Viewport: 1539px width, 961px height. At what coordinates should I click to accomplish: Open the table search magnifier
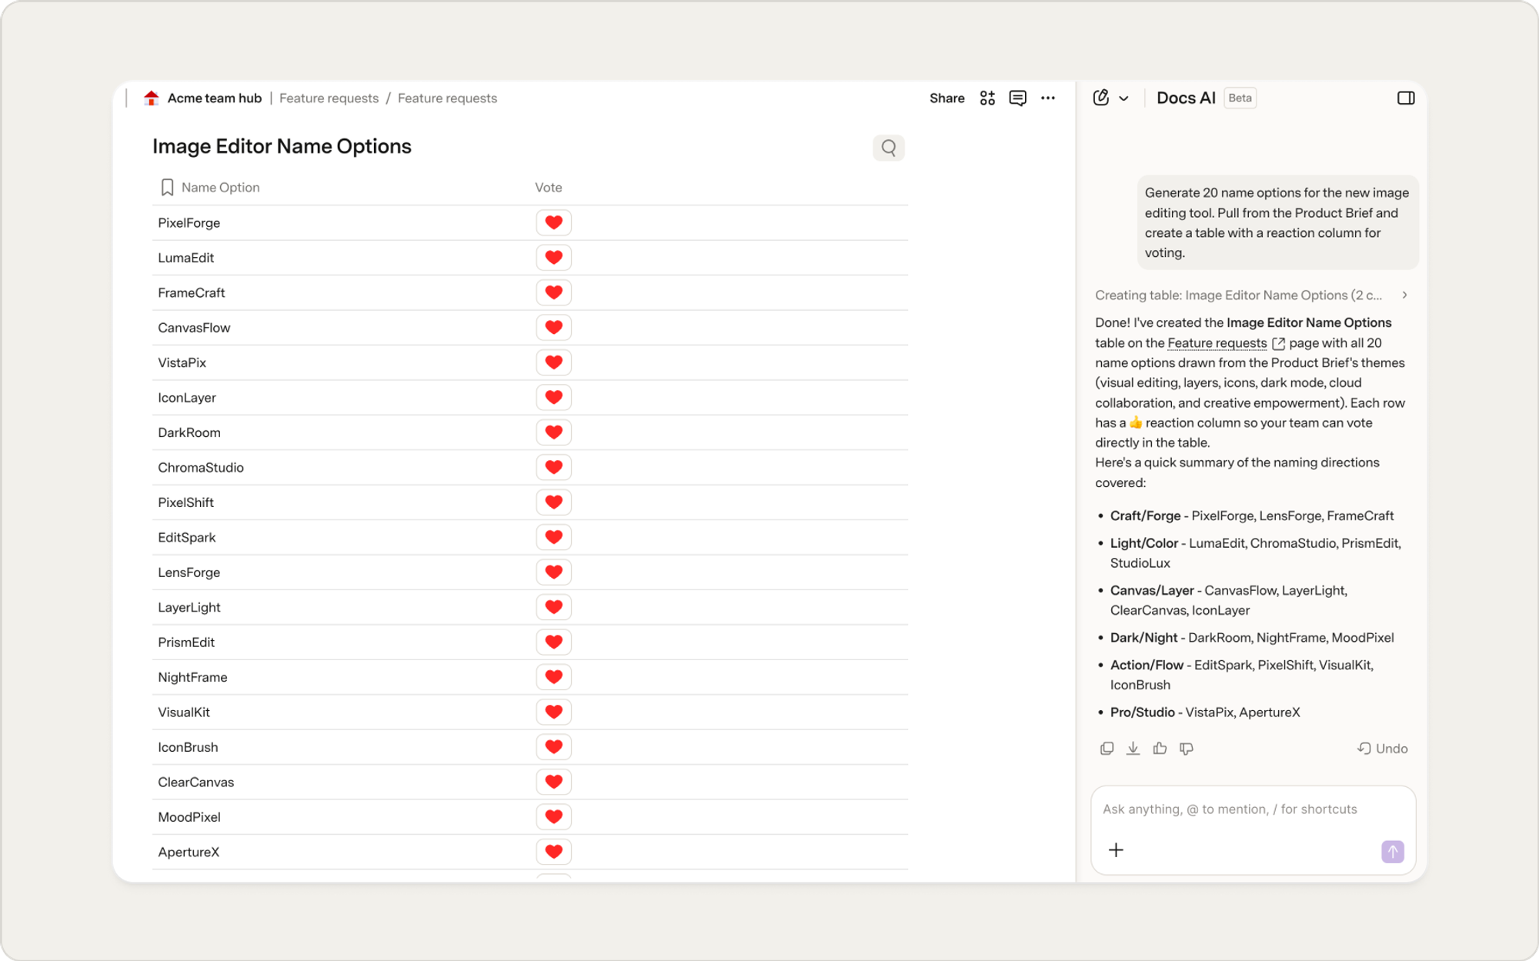pos(888,148)
